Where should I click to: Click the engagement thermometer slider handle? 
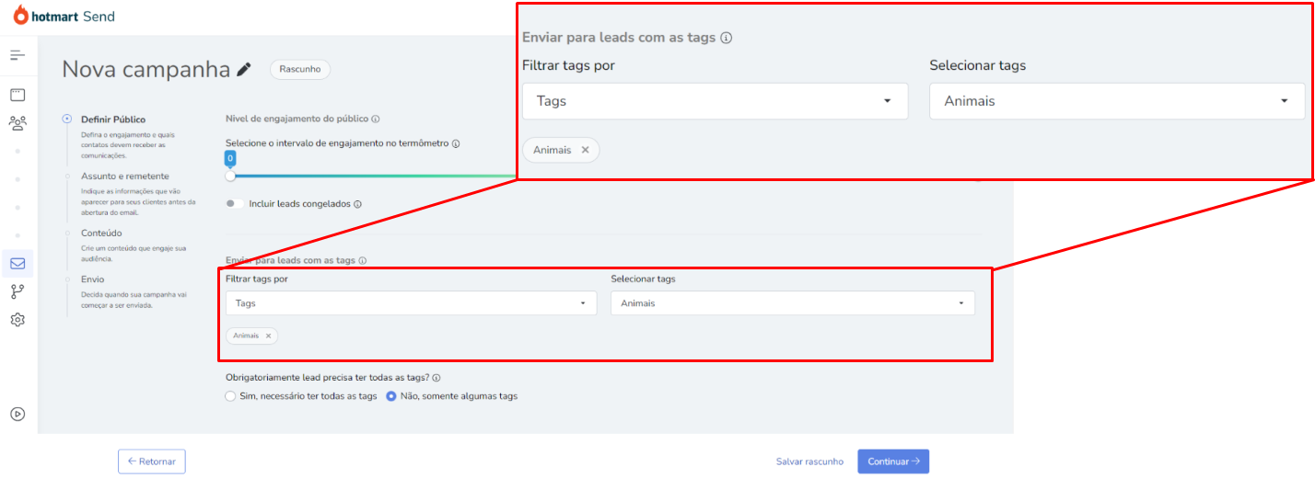230,176
